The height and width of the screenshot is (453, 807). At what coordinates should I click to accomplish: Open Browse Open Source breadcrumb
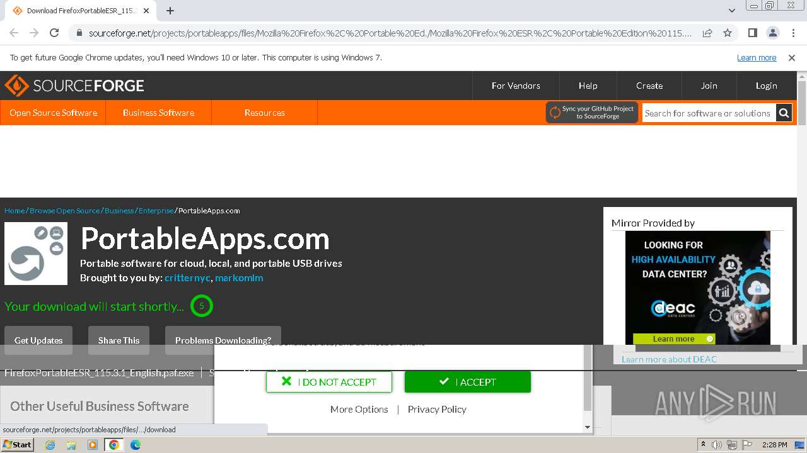coord(64,211)
